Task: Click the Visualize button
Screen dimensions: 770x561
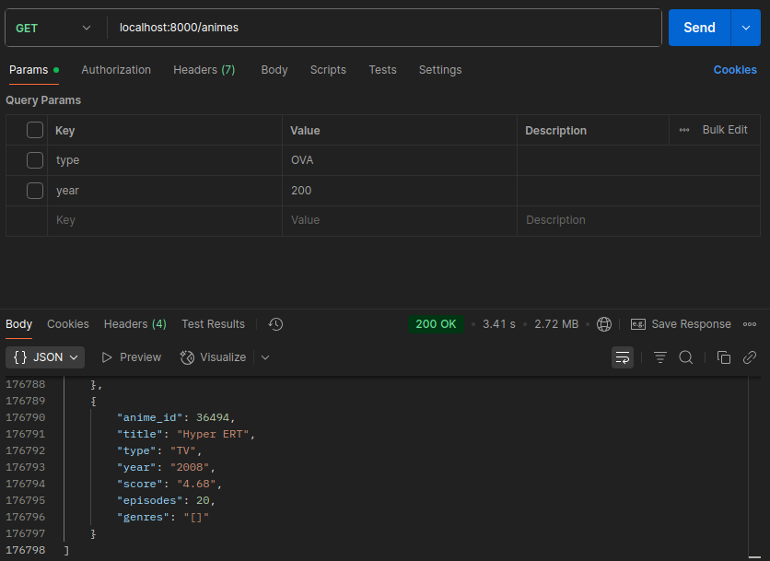Action: (213, 357)
